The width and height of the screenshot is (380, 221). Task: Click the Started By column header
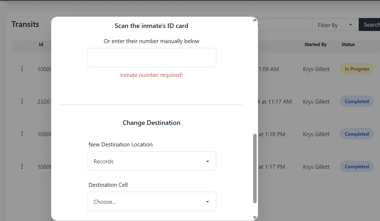tap(315, 44)
